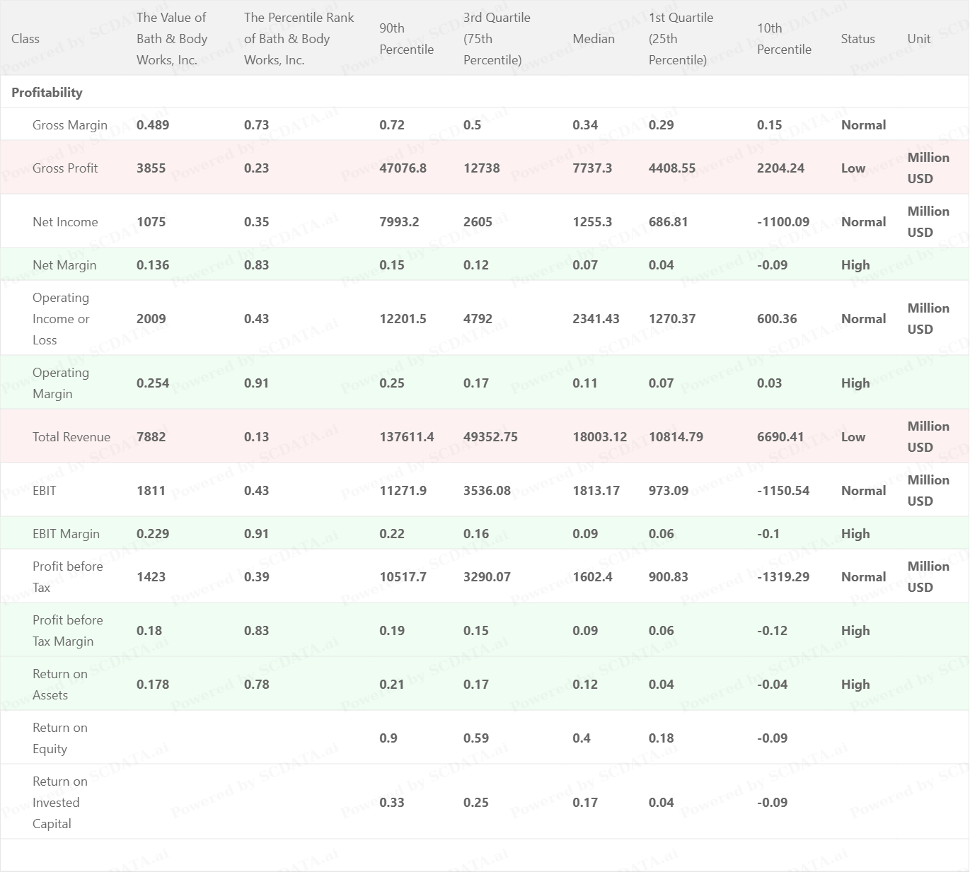This screenshot has height=872, width=970.
Task: Click the Operating Income or Loss label
Action: point(61,319)
